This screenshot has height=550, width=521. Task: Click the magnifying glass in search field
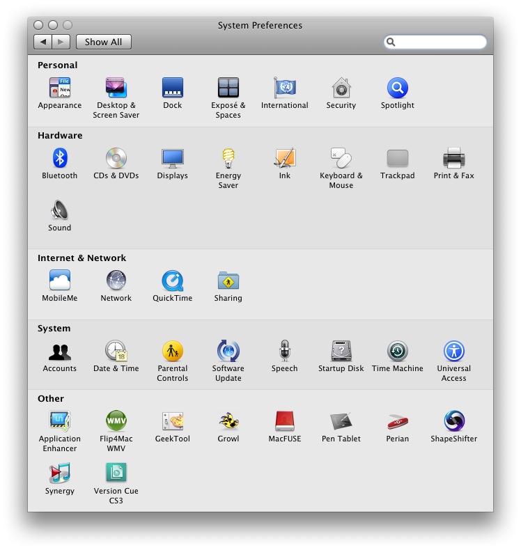click(x=391, y=42)
